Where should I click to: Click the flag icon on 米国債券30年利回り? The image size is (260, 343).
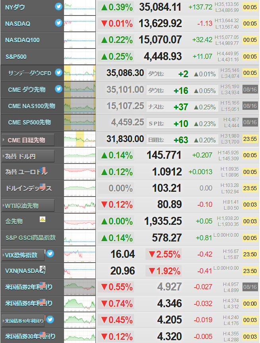(43, 335)
